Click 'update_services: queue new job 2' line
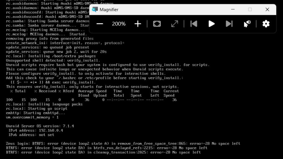Image resolution: width=283 pixels, height=159 pixels. [x=56, y=52]
